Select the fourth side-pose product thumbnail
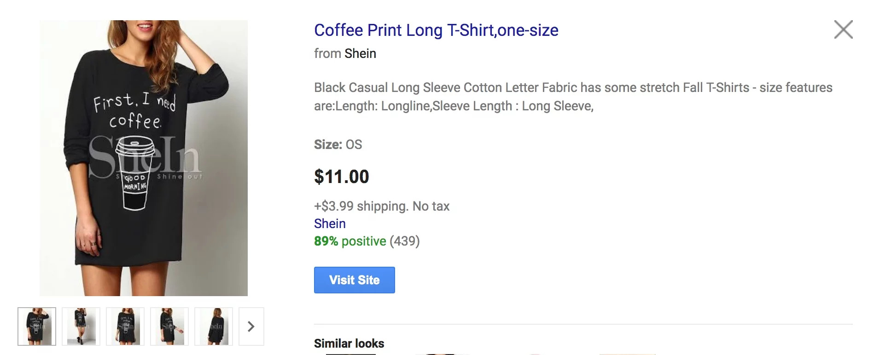This screenshot has width=874, height=355. point(169,326)
